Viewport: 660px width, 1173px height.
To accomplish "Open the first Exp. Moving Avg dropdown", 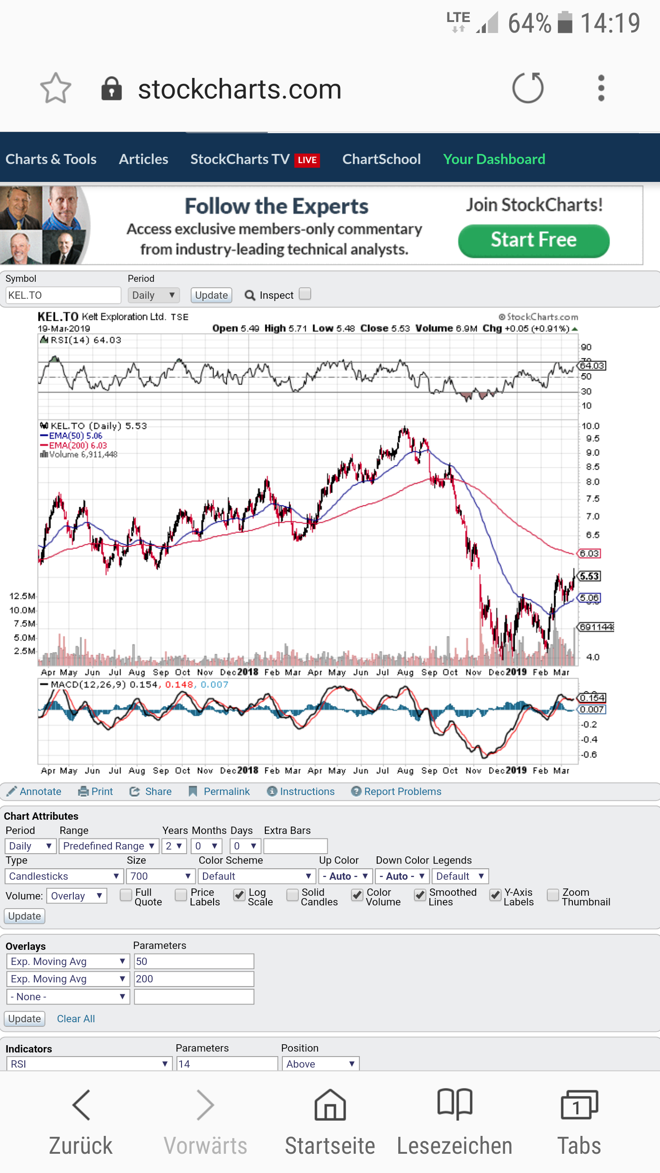I will click(68, 961).
